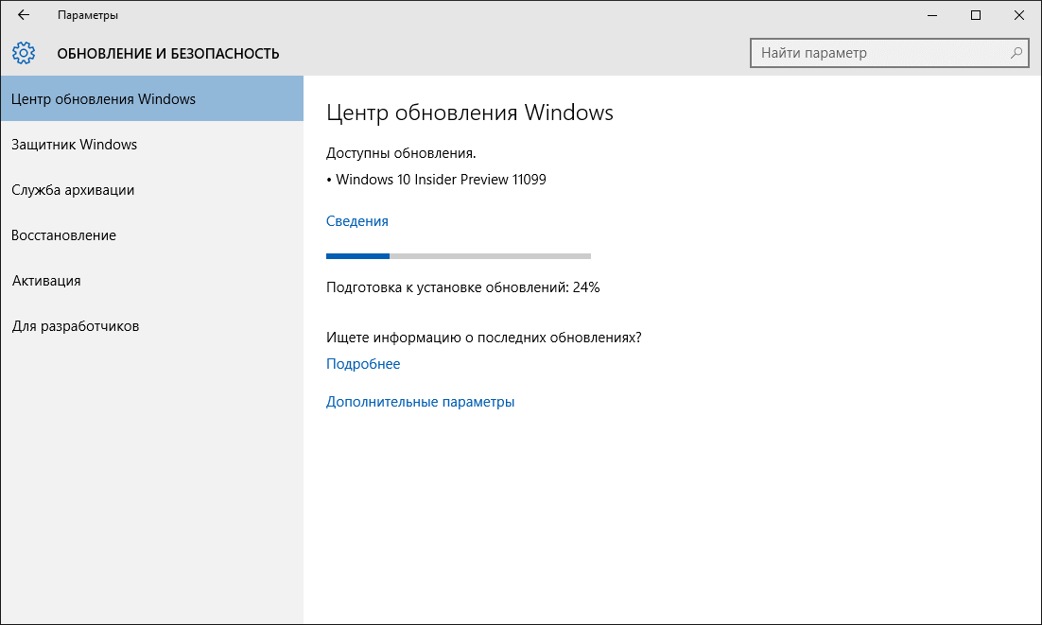Open the Защитник Windows section
Screen dimensions: 1042x625
click(74, 144)
